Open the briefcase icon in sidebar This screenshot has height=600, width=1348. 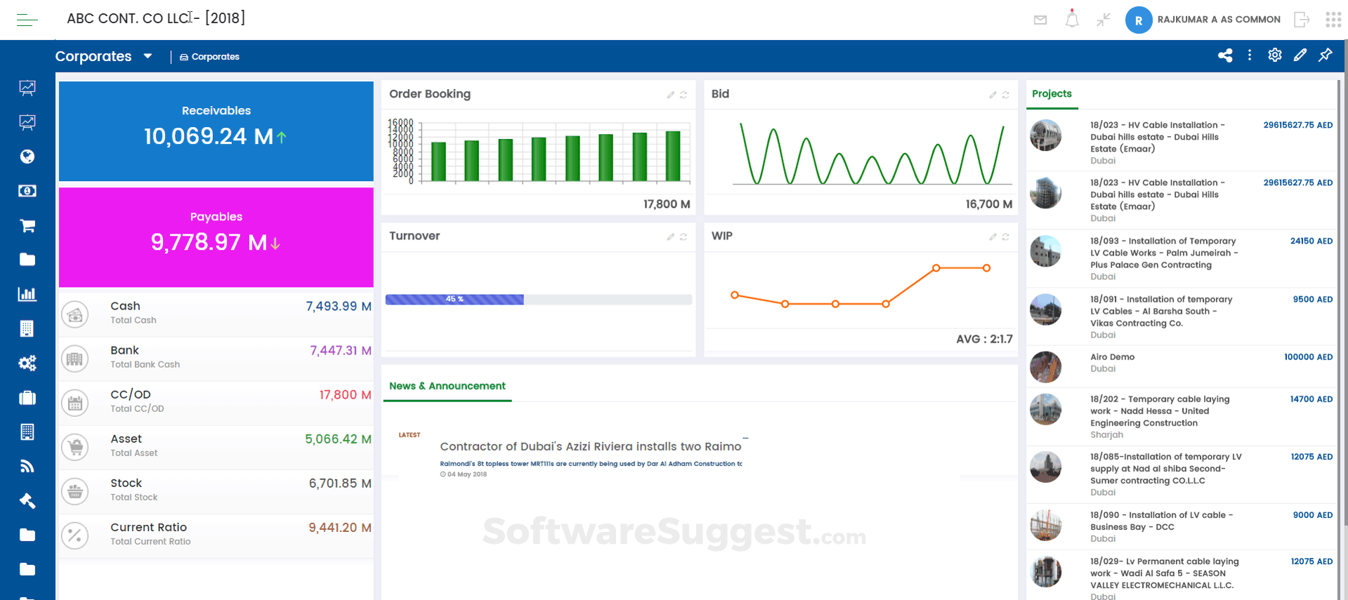pos(27,397)
